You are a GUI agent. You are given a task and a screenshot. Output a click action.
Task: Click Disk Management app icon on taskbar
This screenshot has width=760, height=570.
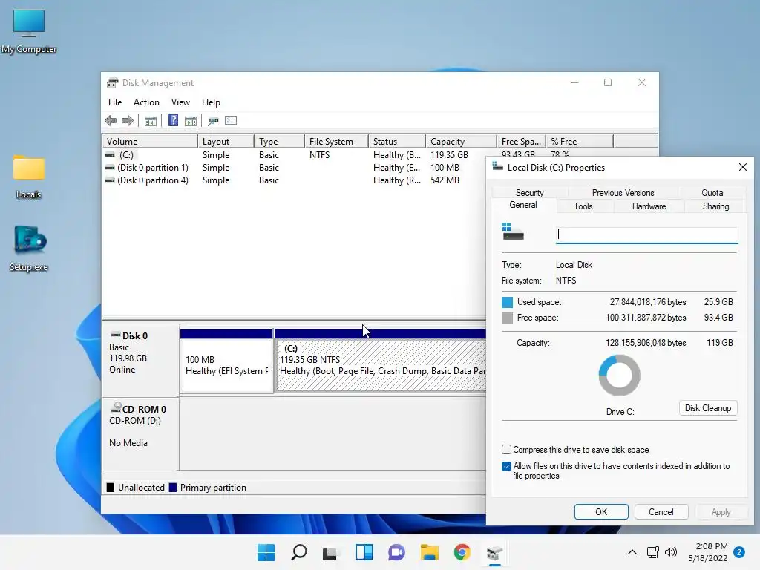pyautogui.click(x=494, y=553)
